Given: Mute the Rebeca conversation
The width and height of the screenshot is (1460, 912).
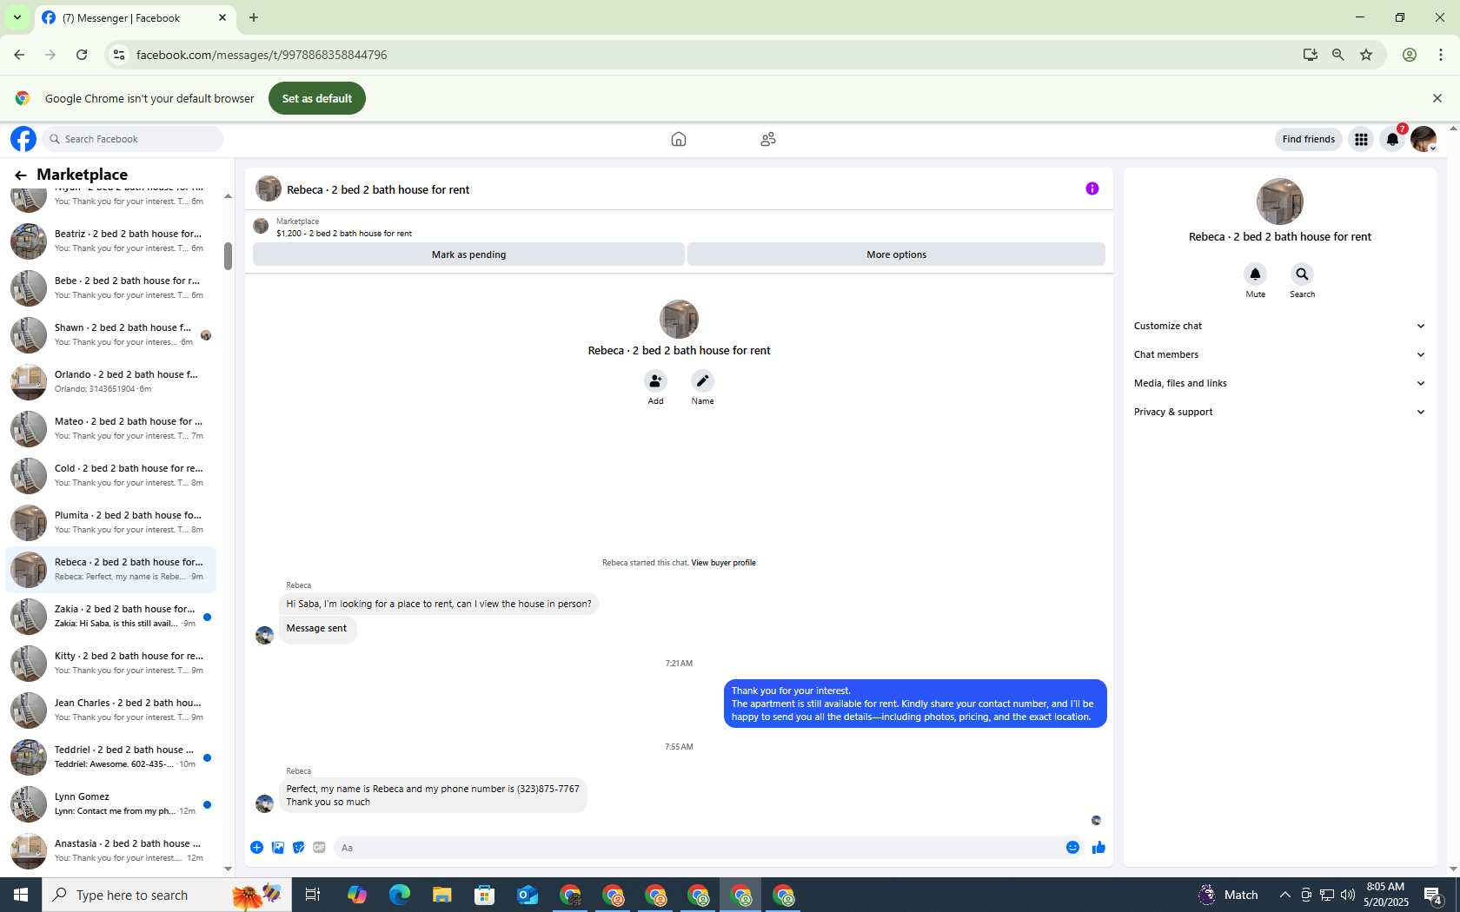Looking at the screenshot, I should pyautogui.click(x=1255, y=274).
